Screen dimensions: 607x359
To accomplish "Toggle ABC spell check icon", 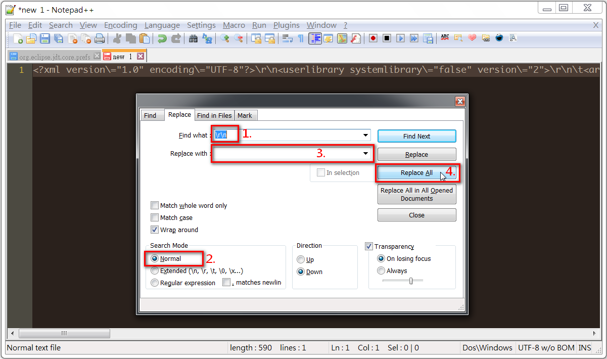I will click(445, 38).
